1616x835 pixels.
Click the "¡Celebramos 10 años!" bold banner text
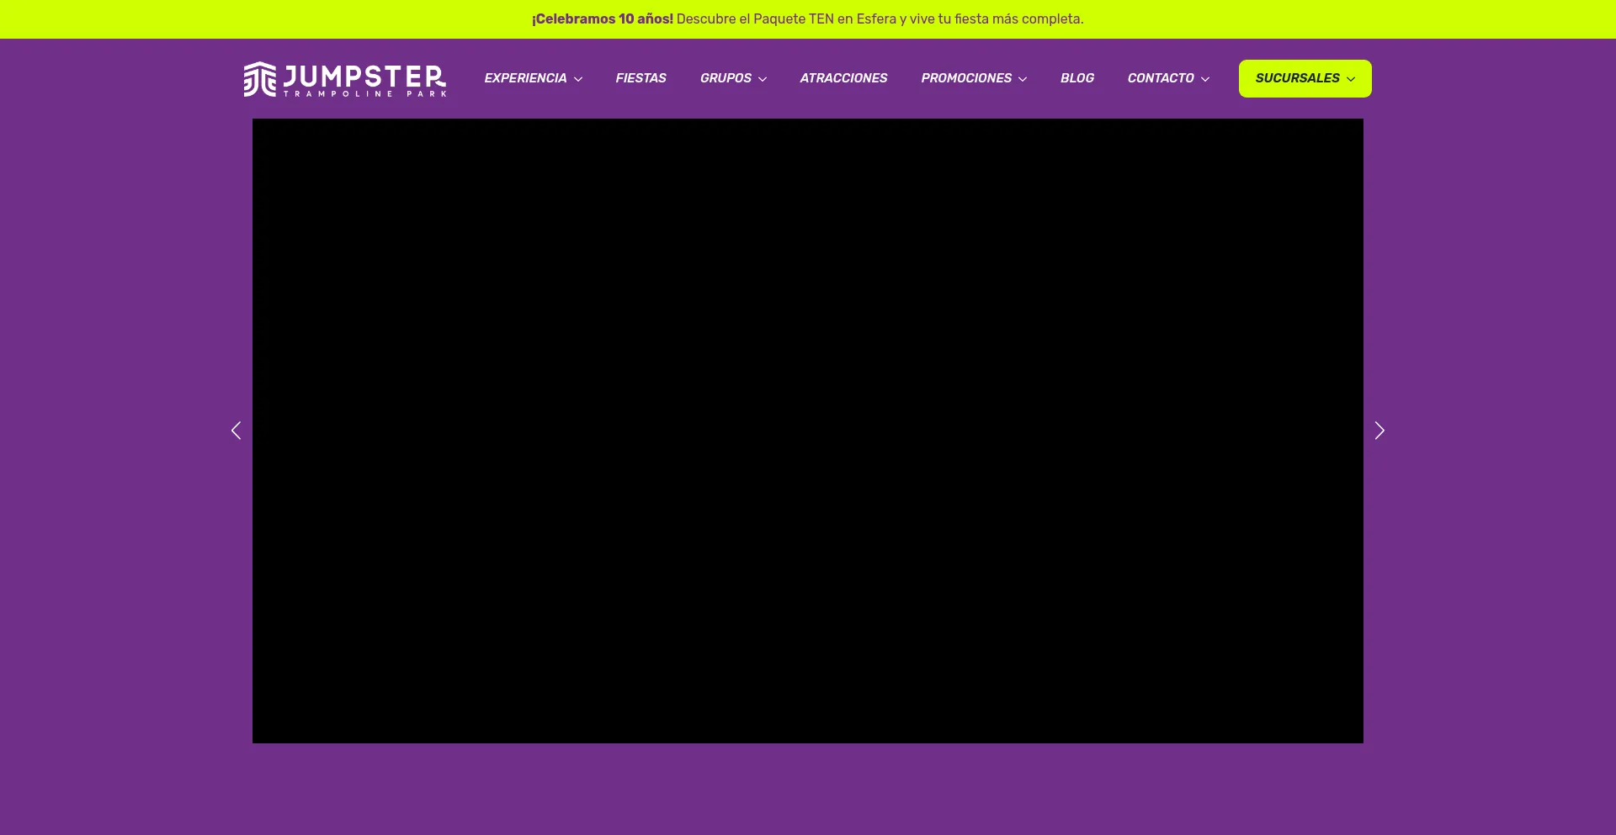(602, 19)
